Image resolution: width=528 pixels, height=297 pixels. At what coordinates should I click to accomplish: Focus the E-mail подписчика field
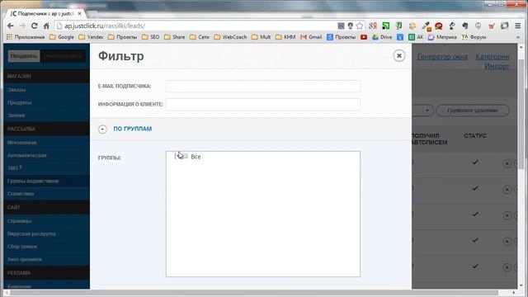click(x=263, y=86)
